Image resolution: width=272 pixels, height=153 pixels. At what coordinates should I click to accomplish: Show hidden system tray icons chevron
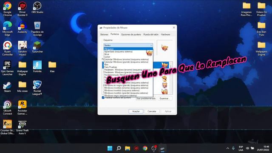(x=228, y=148)
